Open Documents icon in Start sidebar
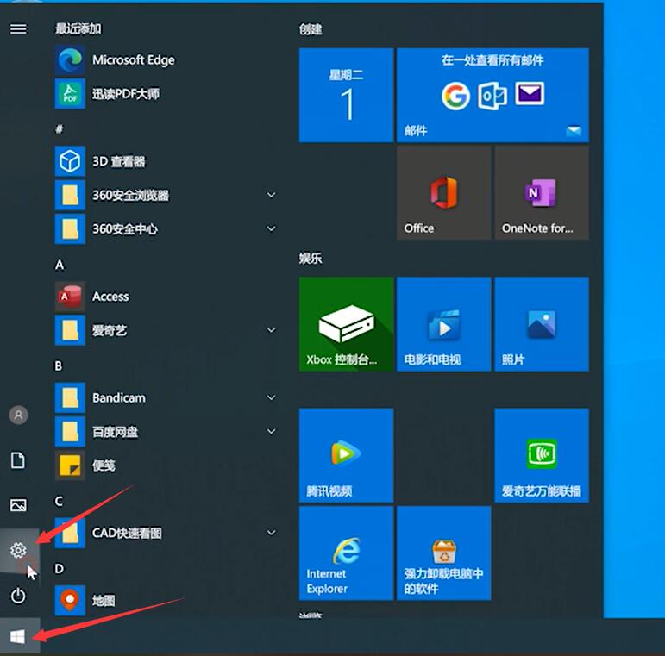Image resolution: width=665 pixels, height=656 pixels. (x=18, y=460)
